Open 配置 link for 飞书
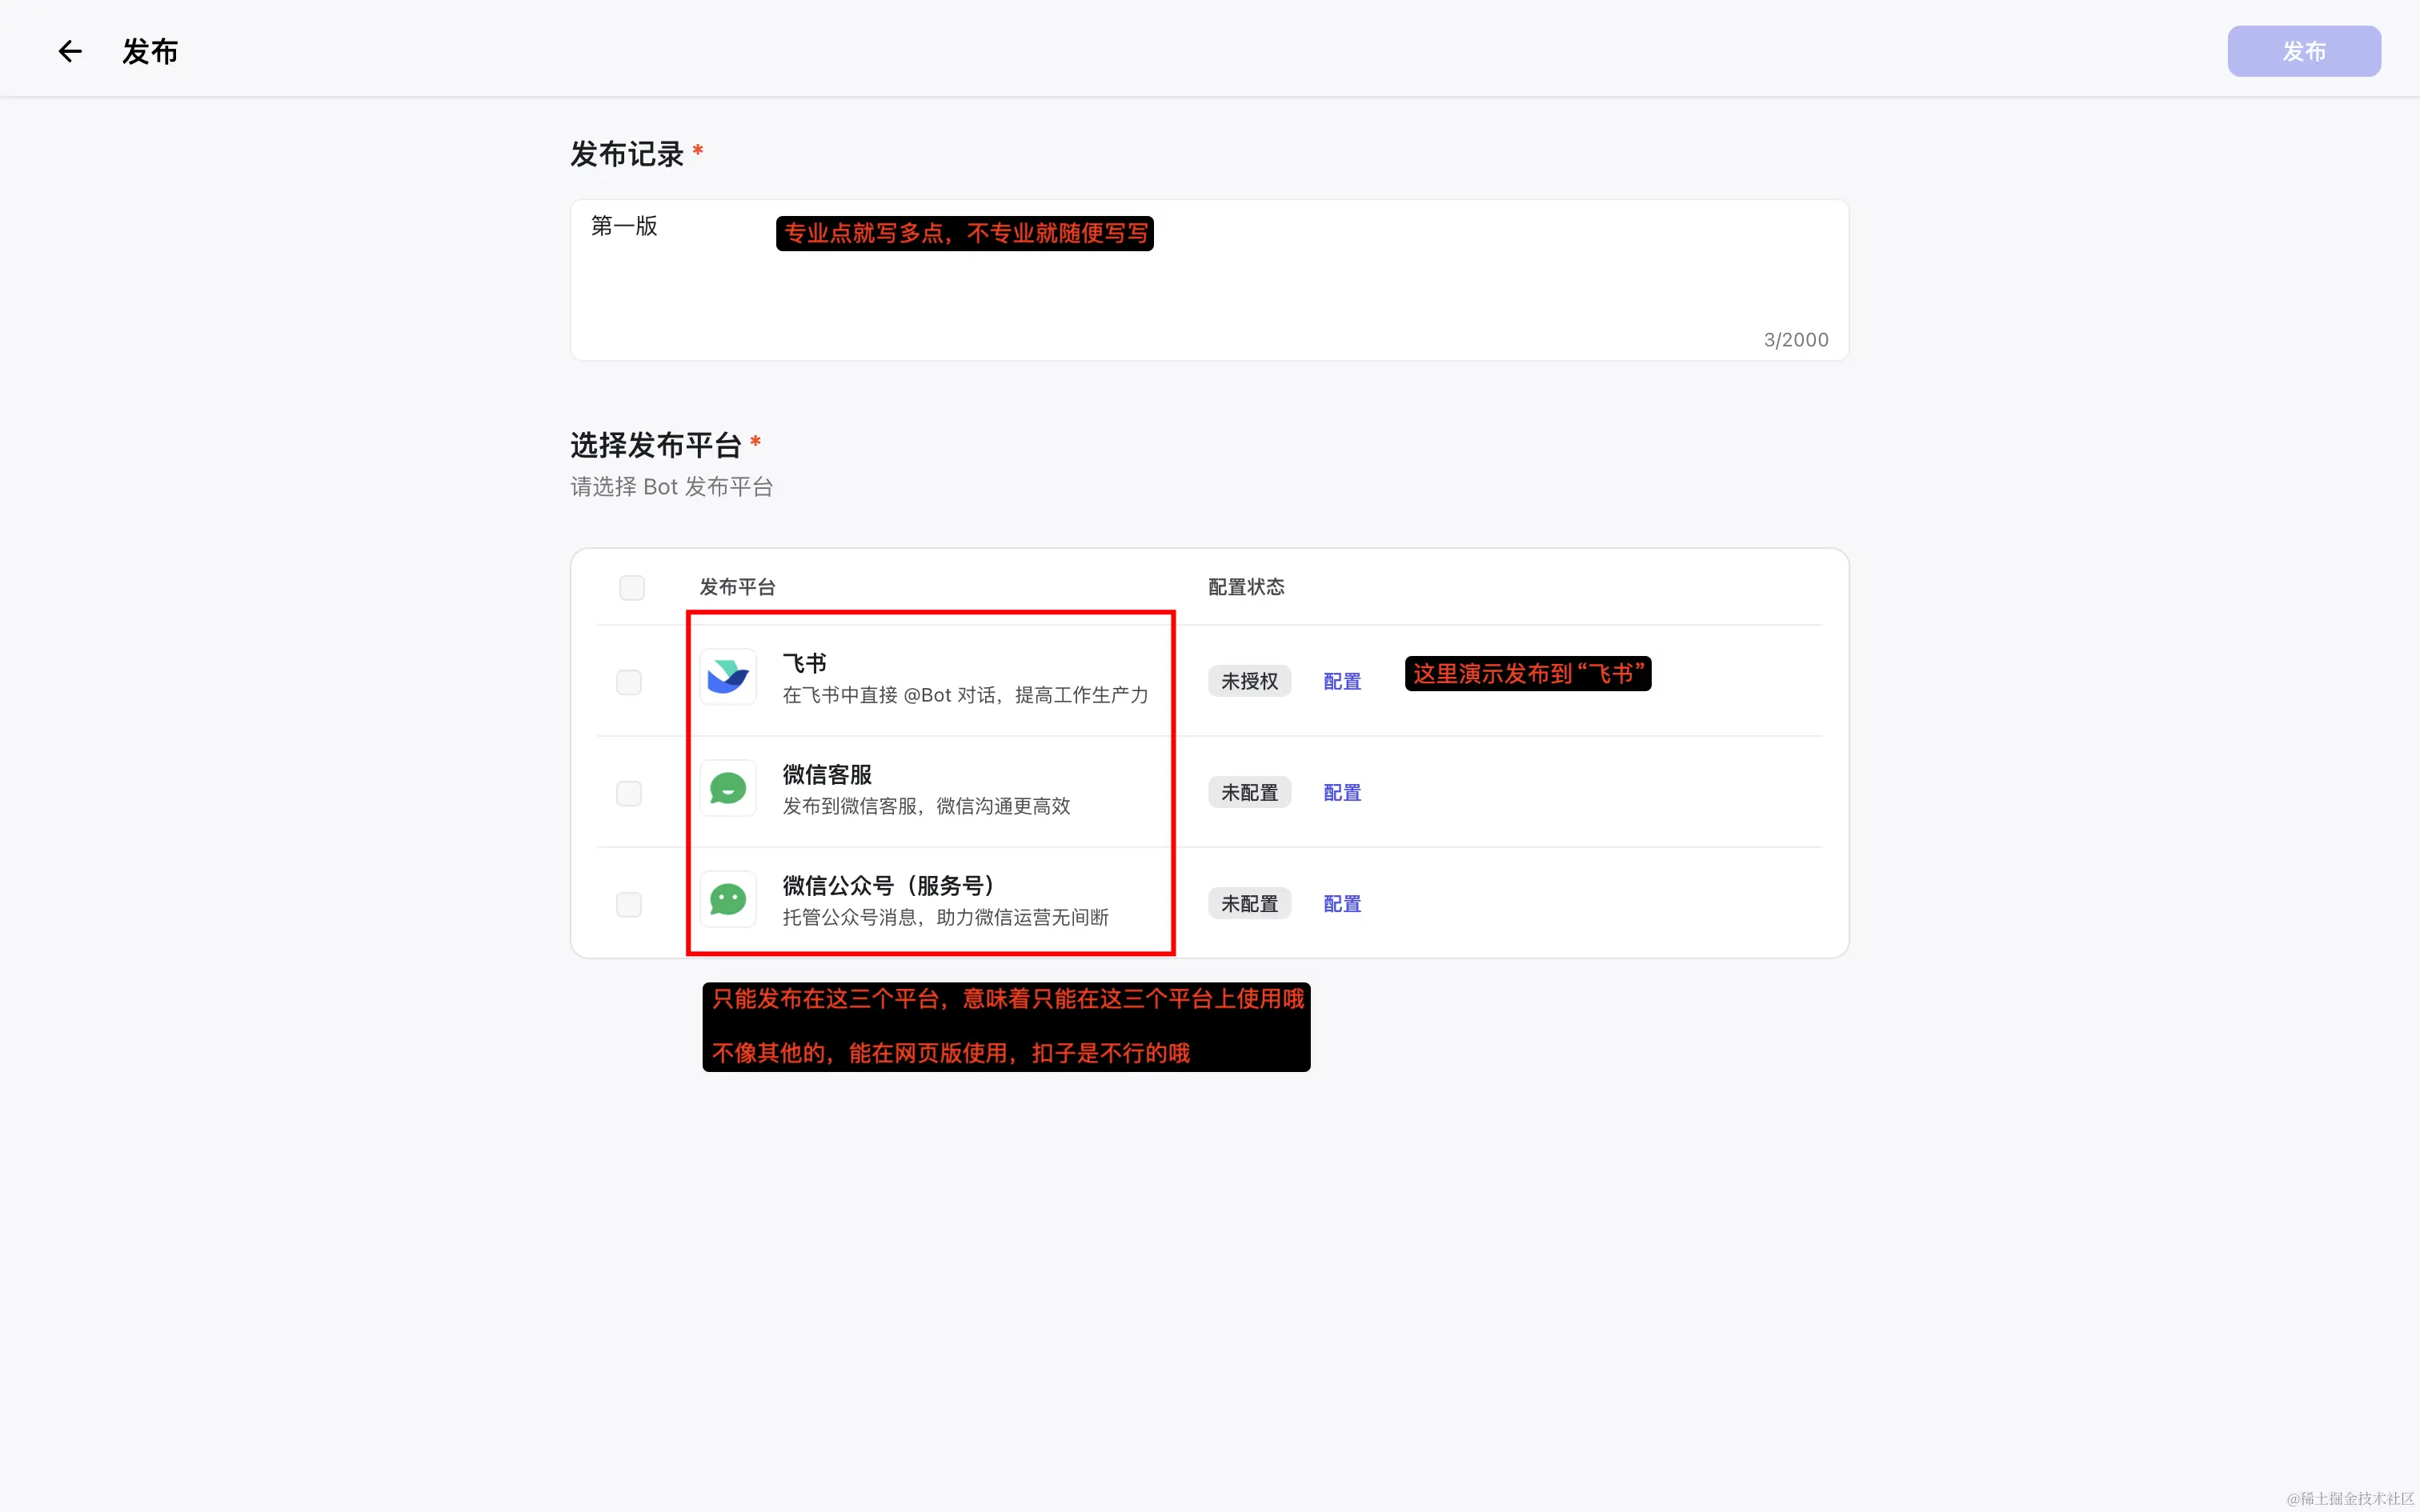Screen dimensions: 2420x1512 pyautogui.click(x=1342, y=682)
